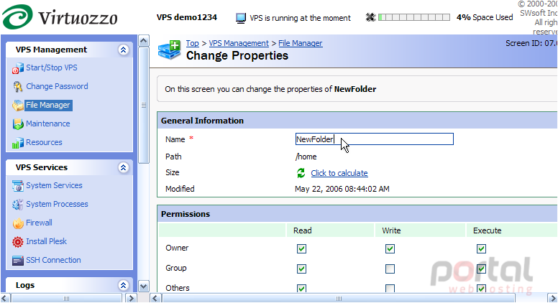Click main pane horizontal scrollbar left arrow
Image resolution: width=558 pixels, height=303 pixels.
tap(155, 298)
